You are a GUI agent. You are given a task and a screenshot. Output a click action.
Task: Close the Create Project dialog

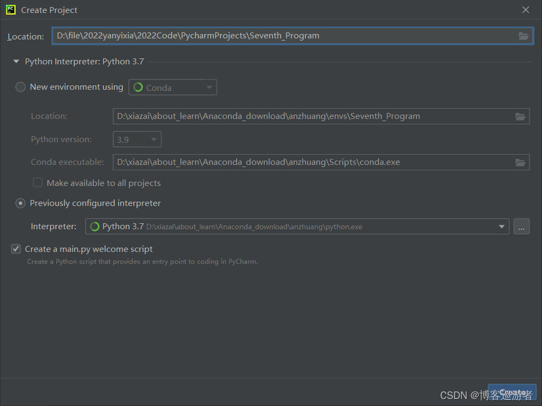(x=525, y=10)
